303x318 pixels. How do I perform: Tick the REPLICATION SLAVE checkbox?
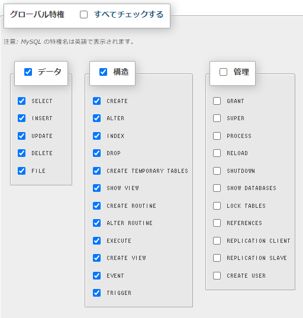(x=217, y=258)
